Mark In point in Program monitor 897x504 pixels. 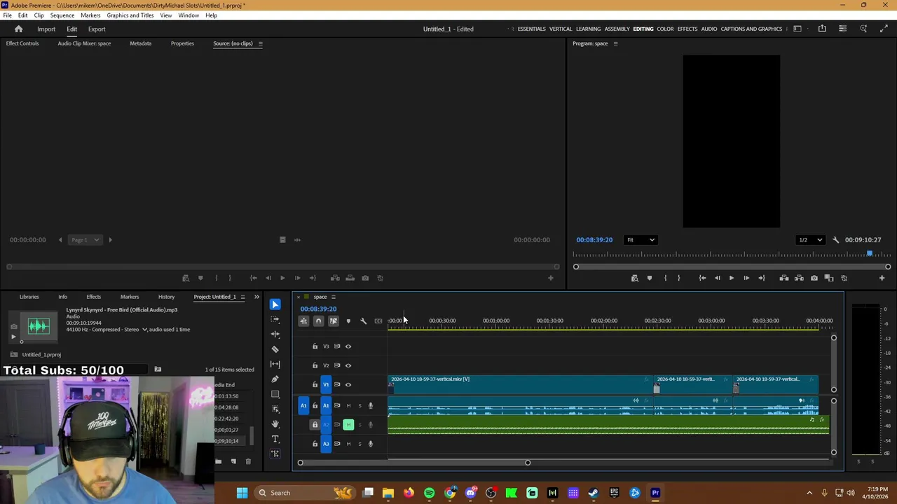[x=665, y=278]
